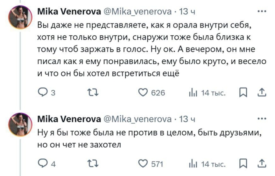
Task: Open the second tweet's "13 ч" timestamp
Action: click(x=184, y=119)
